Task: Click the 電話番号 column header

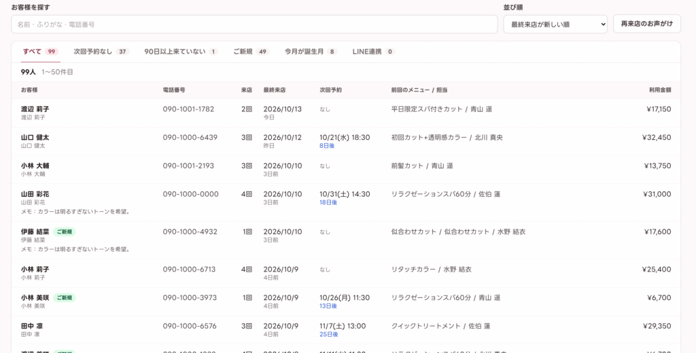Action: click(x=174, y=90)
